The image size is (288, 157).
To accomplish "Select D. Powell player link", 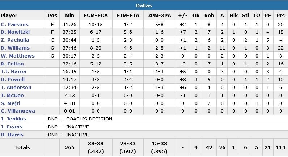I will point(13,79).
